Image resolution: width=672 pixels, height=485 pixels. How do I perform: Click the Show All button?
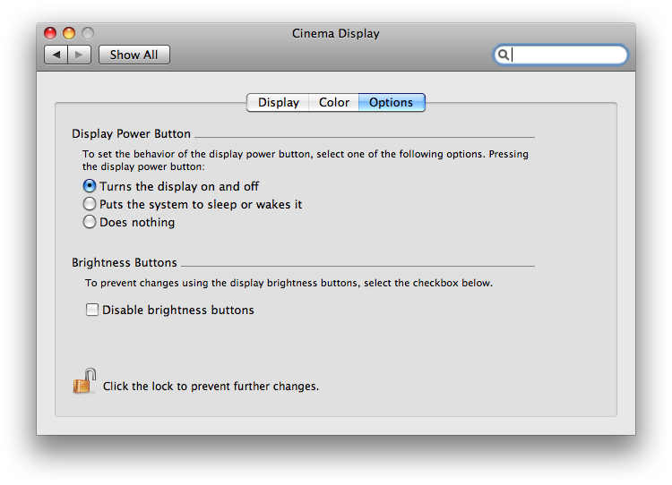(x=134, y=55)
